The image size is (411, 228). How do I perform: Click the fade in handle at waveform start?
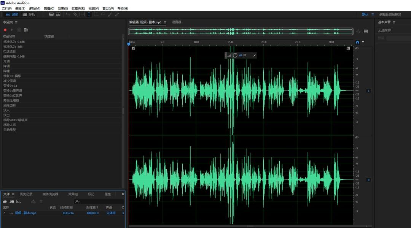tap(133, 48)
